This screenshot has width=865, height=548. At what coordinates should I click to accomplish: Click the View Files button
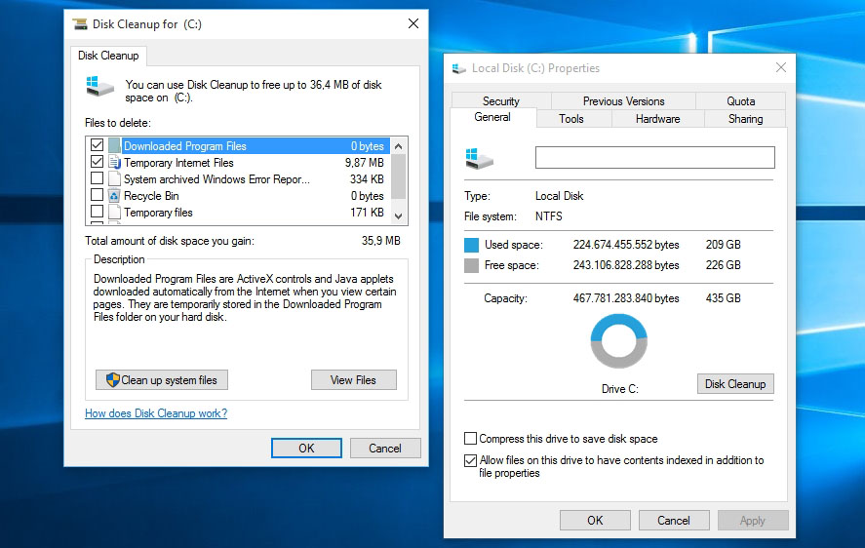[x=354, y=379]
